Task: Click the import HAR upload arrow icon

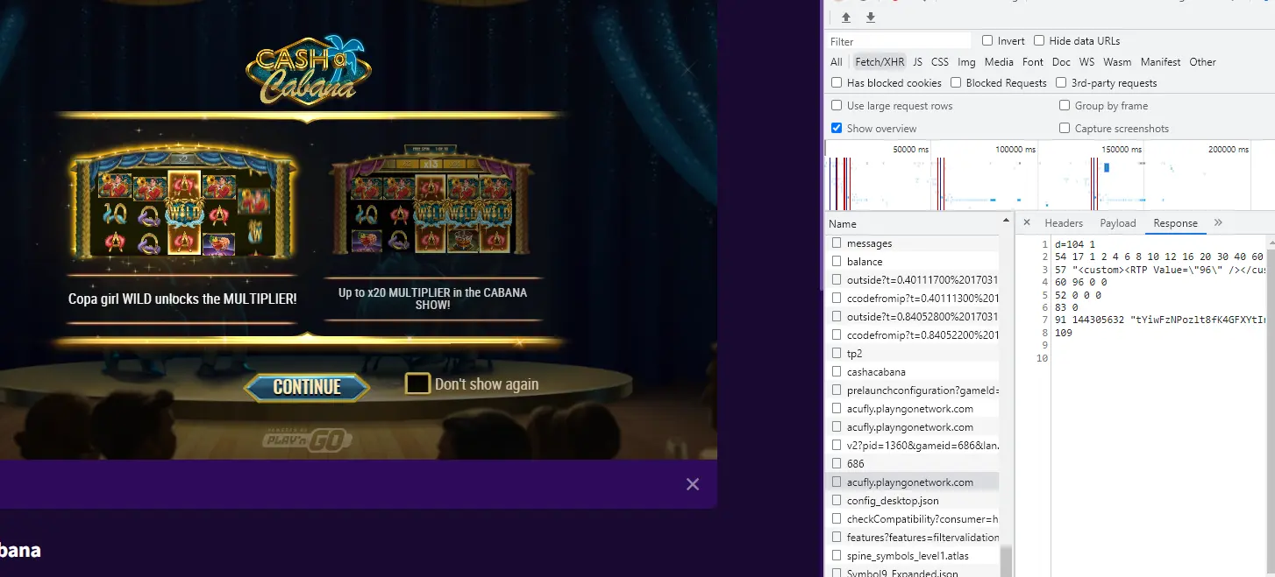Action: click(x=846, y=18)
